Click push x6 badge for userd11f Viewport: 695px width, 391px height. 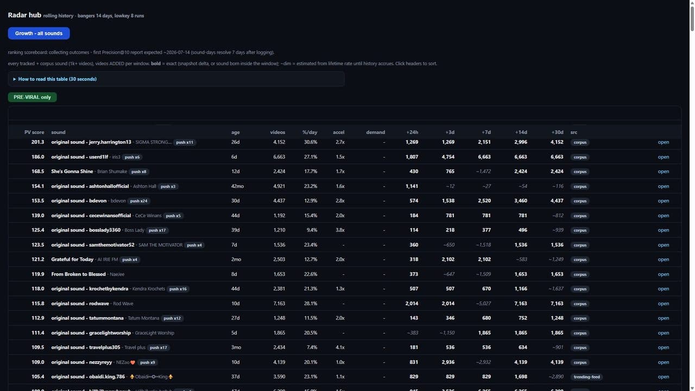point(132,157)
